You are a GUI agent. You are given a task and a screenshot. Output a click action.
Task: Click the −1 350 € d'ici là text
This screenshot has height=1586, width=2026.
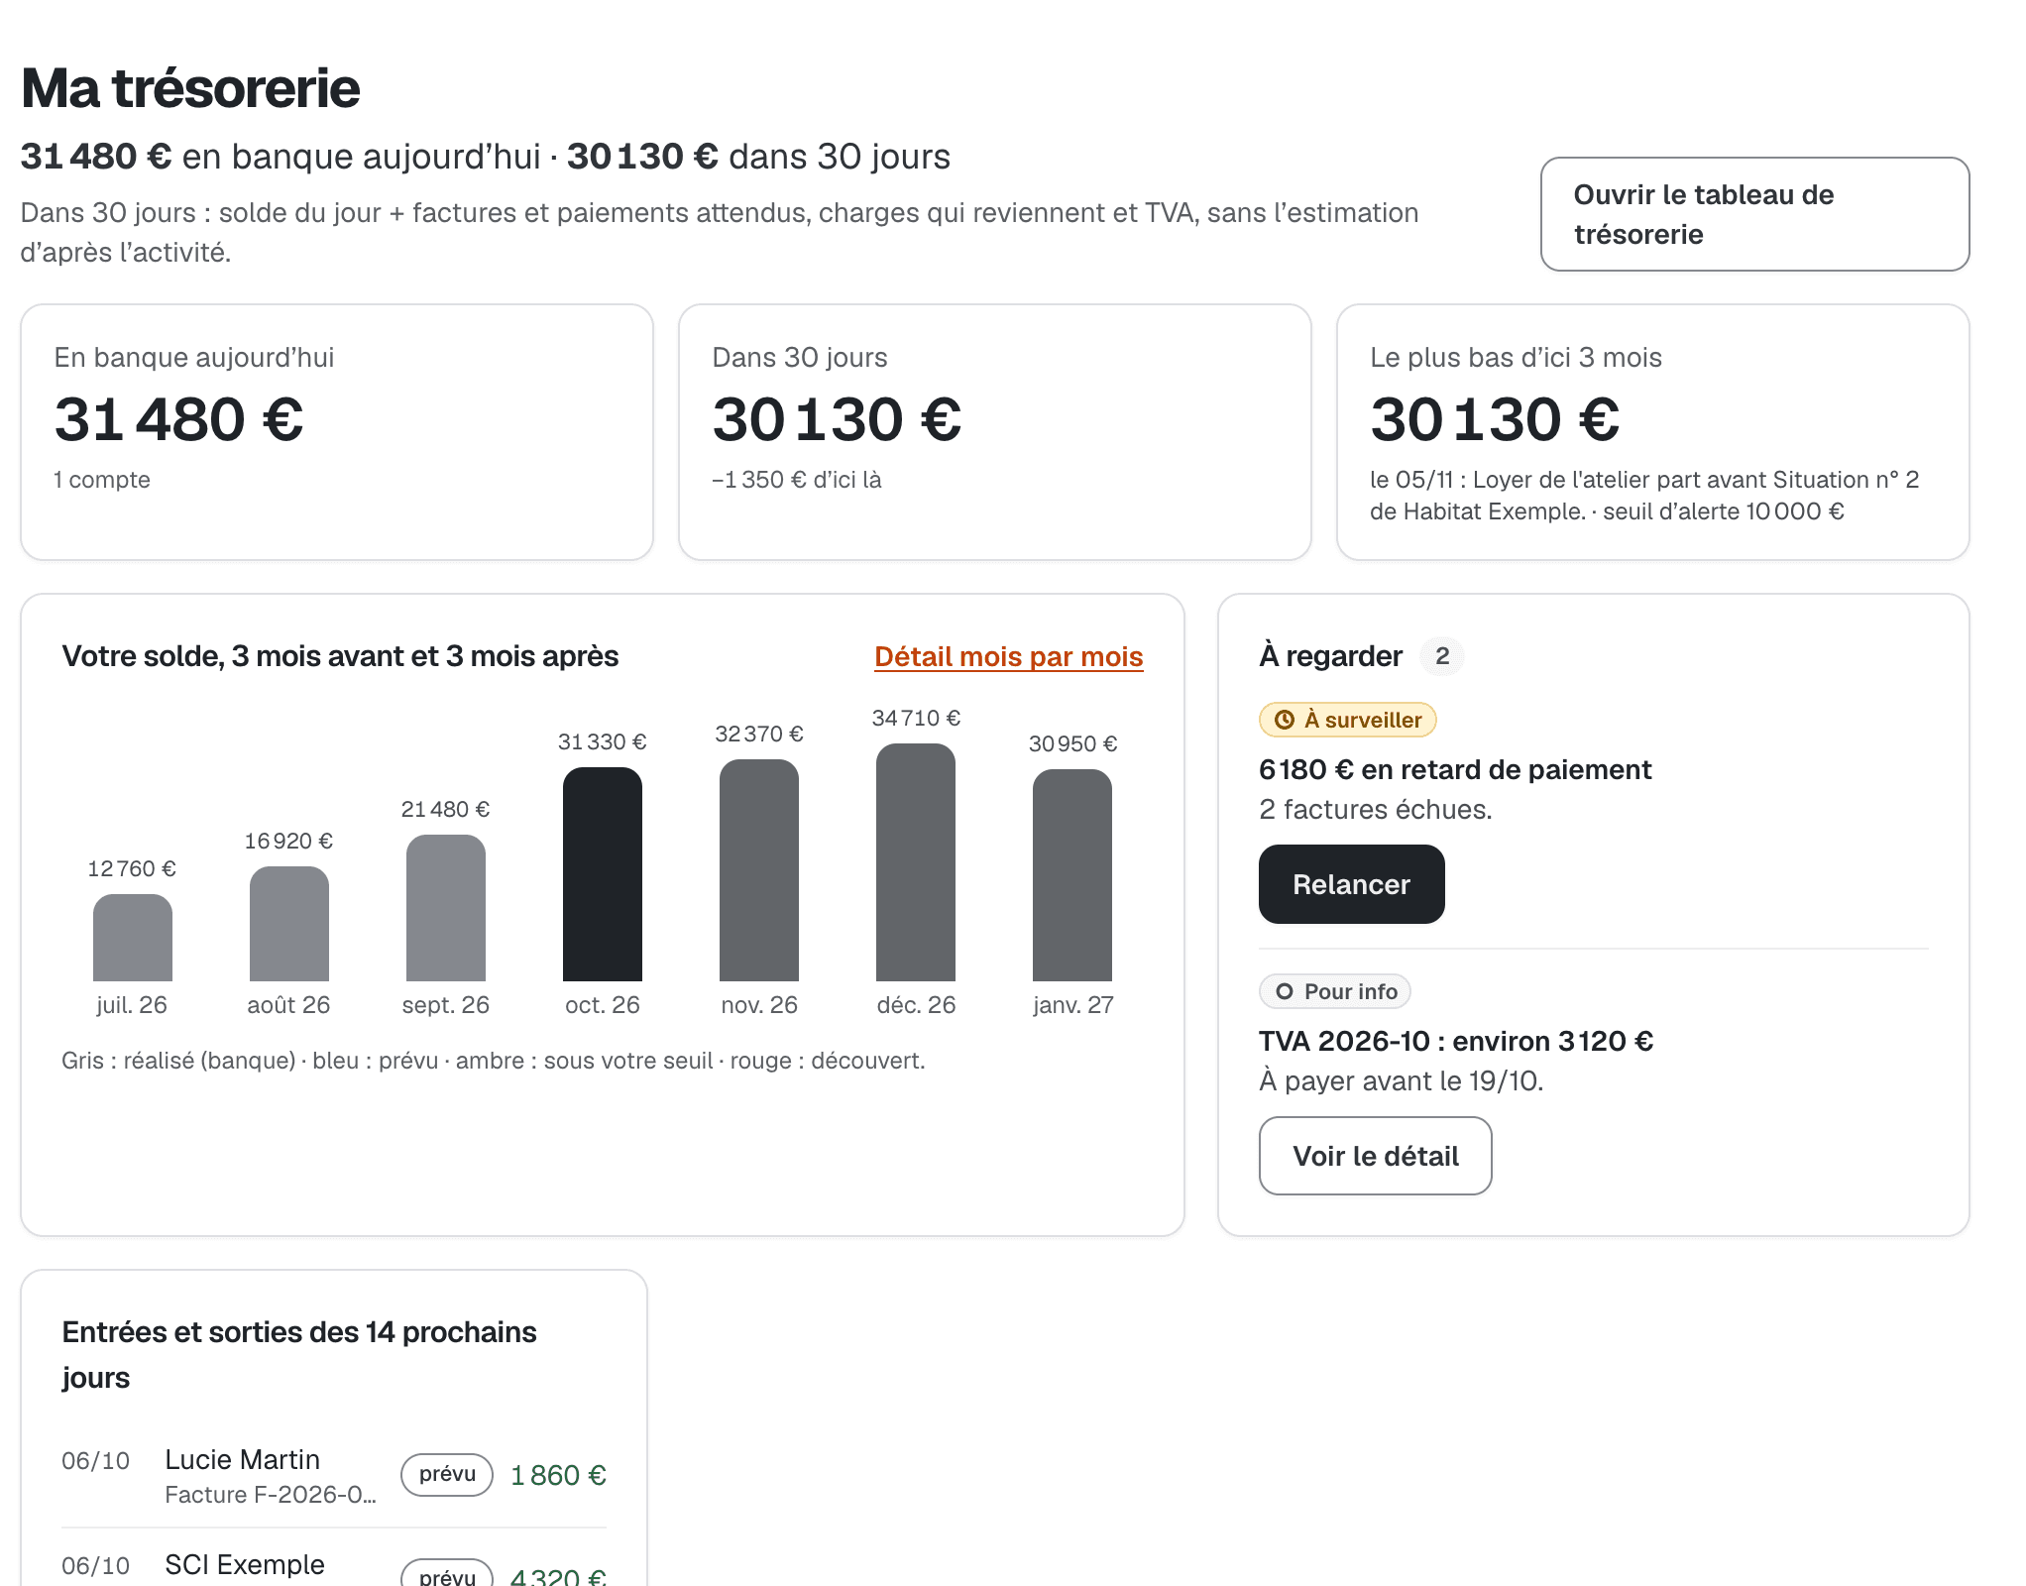(797, 480)
